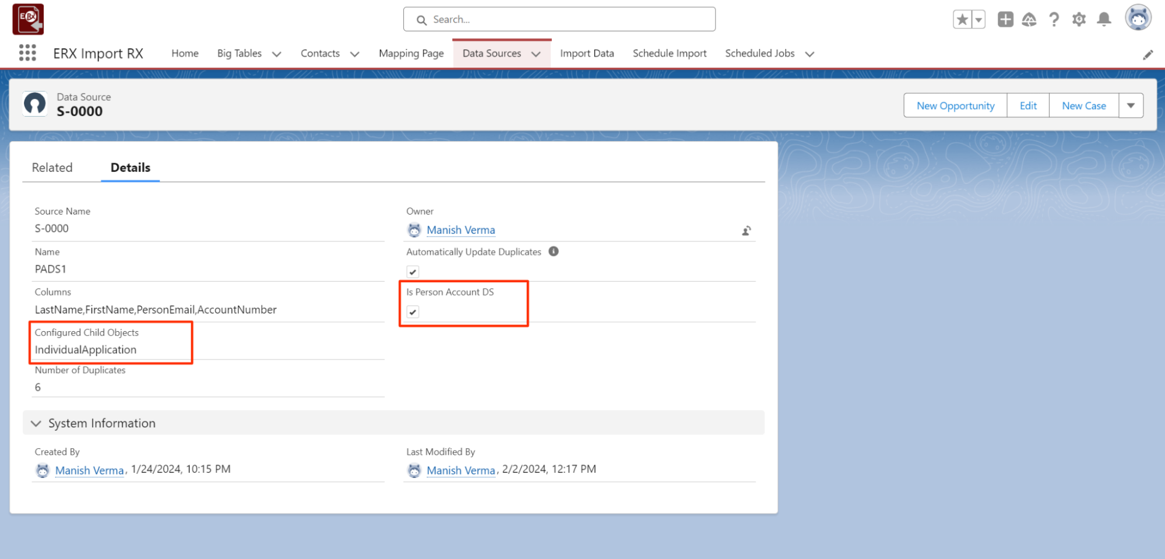The image size is (1165, 559).
Task: Click the favorites star icon
Action: coord(962,20)
